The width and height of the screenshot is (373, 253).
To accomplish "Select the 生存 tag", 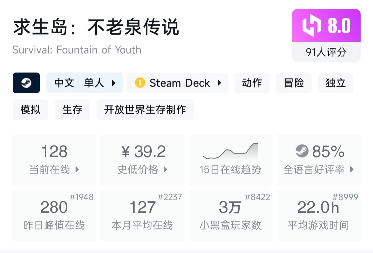I will [72, 110].
